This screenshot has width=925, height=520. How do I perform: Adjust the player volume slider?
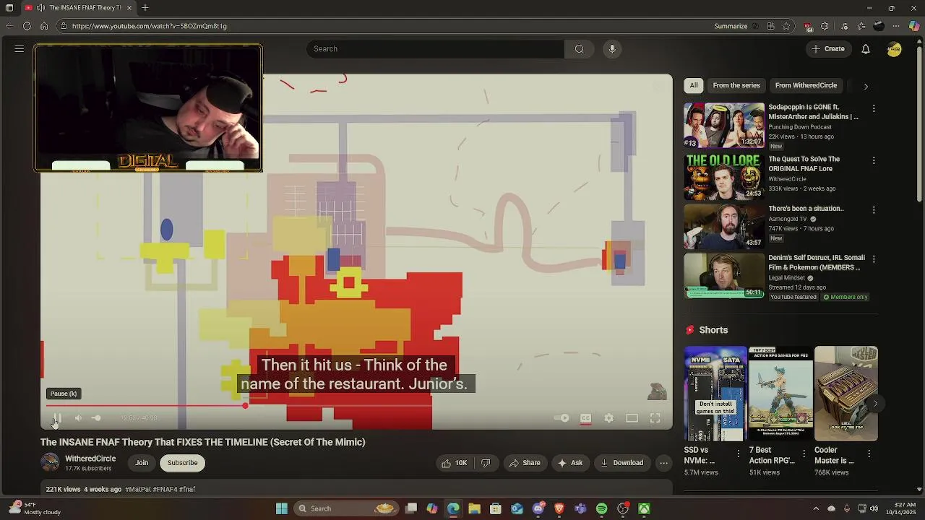click(95, 418)
